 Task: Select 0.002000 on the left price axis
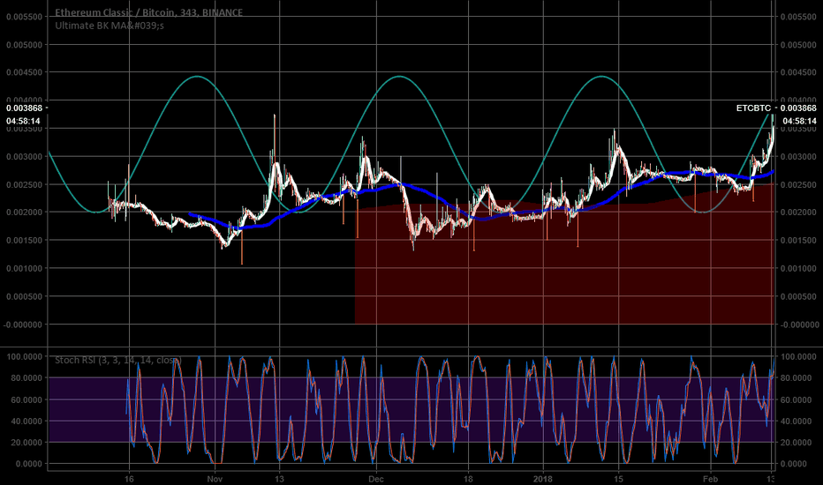[24, 213]
